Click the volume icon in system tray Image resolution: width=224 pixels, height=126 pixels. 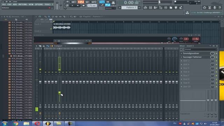pos(205,124)
